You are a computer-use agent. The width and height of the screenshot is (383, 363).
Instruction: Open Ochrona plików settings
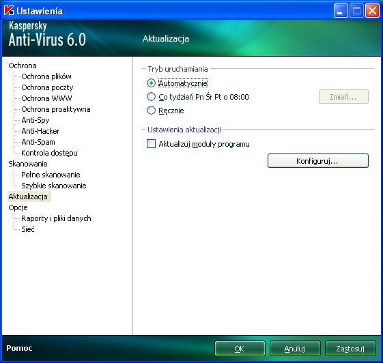(46, 76)
